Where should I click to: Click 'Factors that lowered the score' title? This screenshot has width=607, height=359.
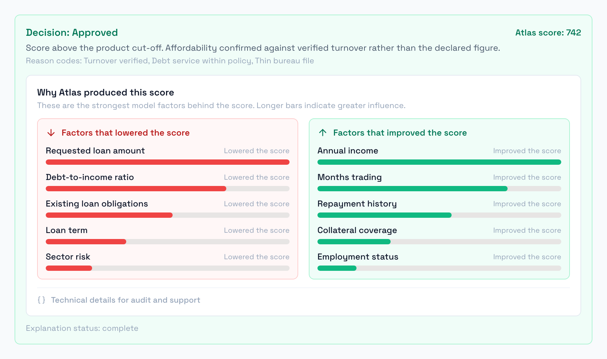tap(126, 133)
